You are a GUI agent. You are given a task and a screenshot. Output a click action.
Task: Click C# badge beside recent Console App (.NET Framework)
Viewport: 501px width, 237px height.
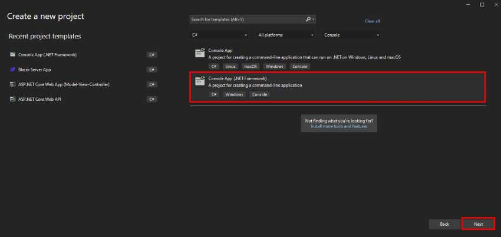[151, 55]
